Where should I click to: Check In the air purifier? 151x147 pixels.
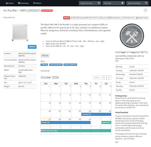[x=94, y=18]
